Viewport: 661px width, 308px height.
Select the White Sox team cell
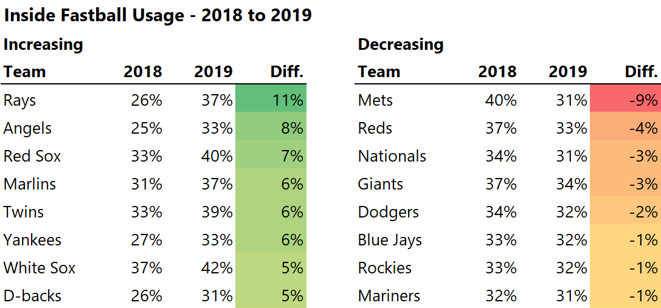[40, 268]
